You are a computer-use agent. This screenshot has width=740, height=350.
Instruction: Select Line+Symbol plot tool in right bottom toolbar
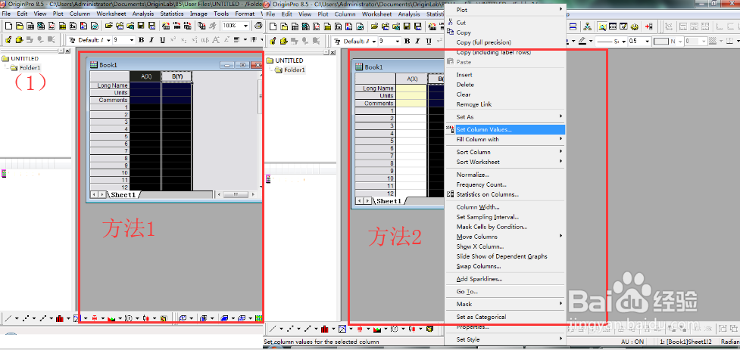tap(308, 328)
